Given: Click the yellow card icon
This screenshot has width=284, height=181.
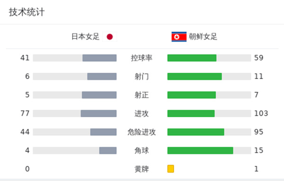Looking at the screenshot, I should click(x=170, y=169).
